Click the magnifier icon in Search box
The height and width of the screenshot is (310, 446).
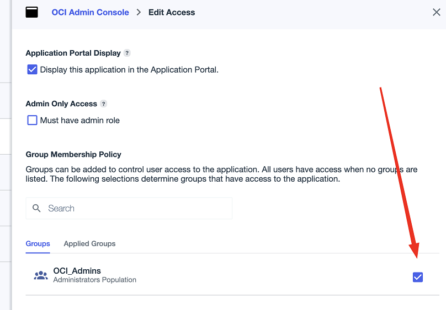(37, 208)
